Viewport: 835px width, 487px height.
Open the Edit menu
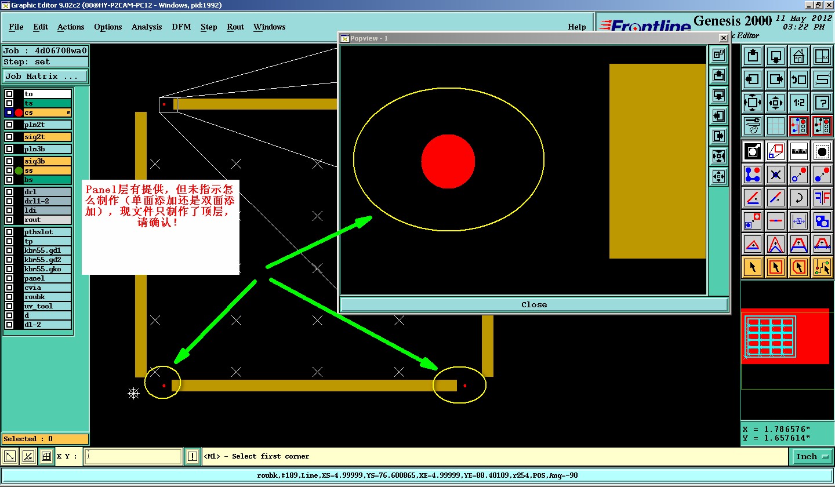(x=41, y=27)
